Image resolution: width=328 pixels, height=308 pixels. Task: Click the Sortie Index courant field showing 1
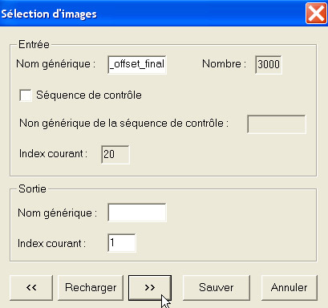122,243
